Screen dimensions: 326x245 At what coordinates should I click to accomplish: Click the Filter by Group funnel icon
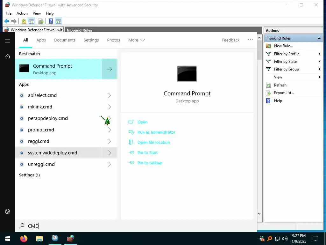pyautogui.click(x=268, y=69)
